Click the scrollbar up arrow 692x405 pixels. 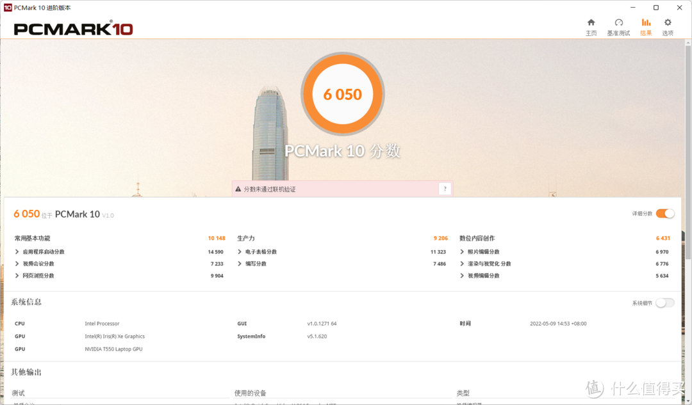pyautogui.click(x=688, y=43)
